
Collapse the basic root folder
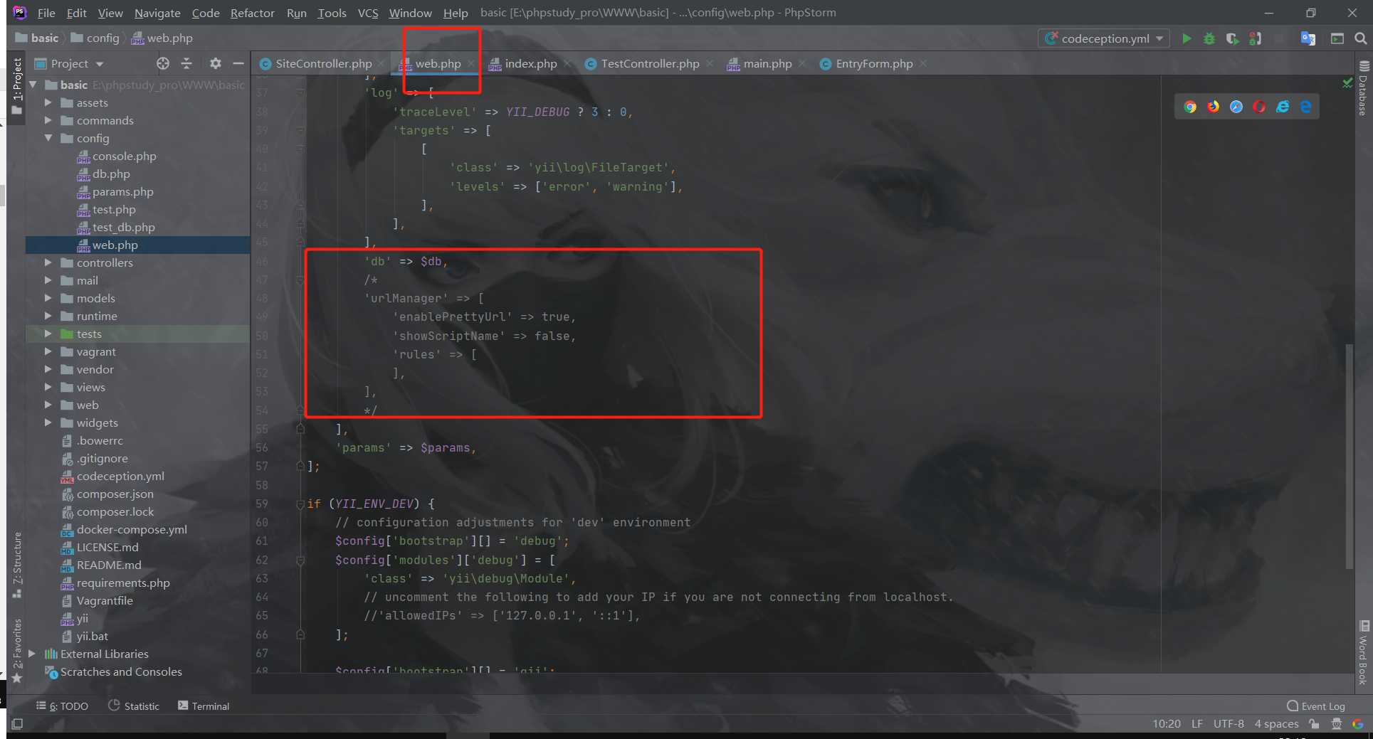click(33, 85)
